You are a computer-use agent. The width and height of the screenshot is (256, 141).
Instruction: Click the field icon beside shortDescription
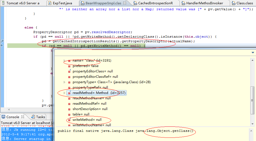[69, 109]
